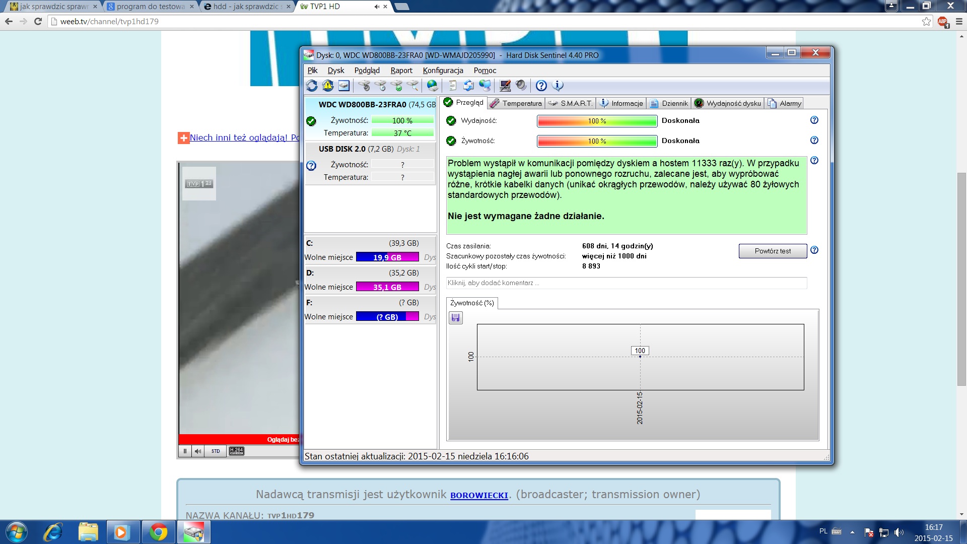Click the disk with green checkmark icon
Screen dimensions: 967x544
click(397, 86)
